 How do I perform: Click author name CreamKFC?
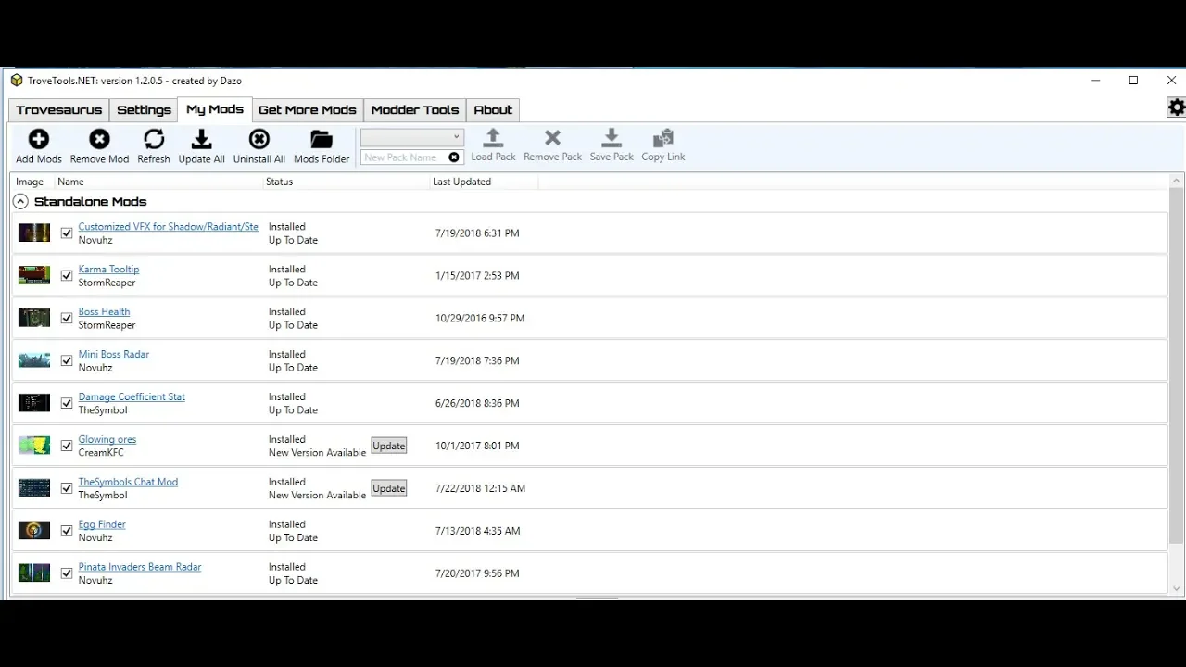click(x=101, y=452)
